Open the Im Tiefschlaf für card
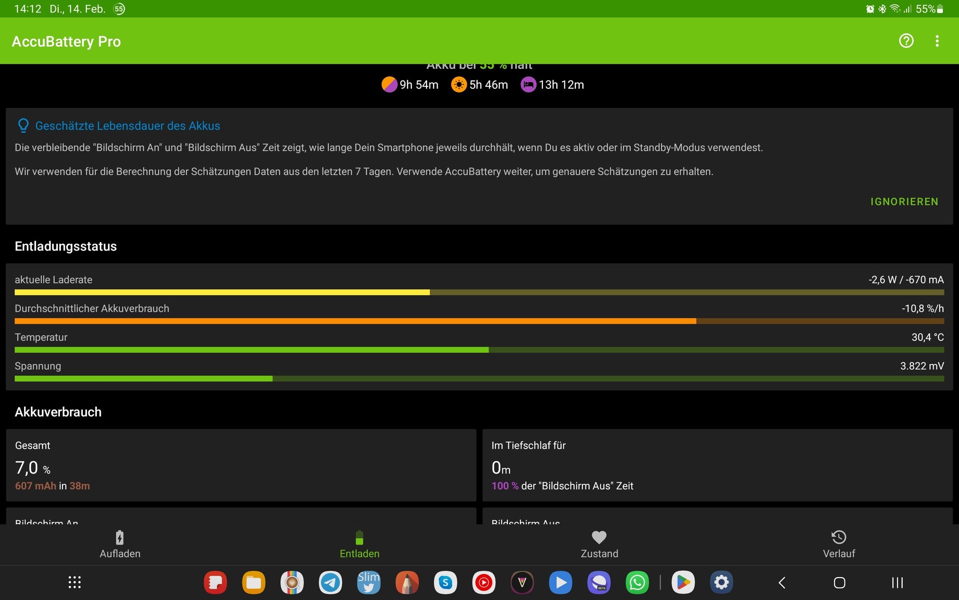Image resolution: width=959 pixels, height=600 pixels. (x=718, y=465)
